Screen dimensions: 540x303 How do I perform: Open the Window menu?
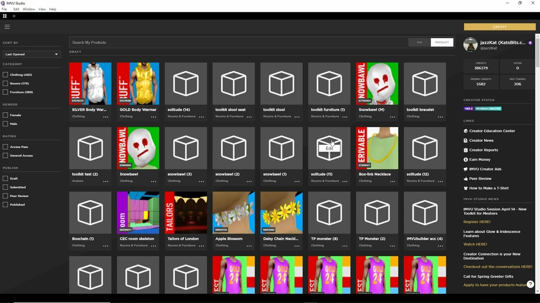click(x=29, y=9)
